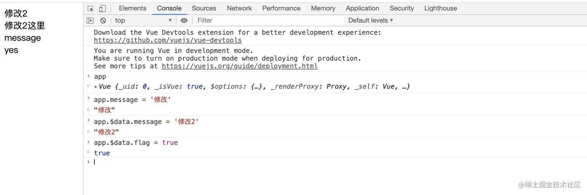The width and height of the screenshot is (587, 195).
Task: Open the Lighthouse tab
Action: pyautogui.click(x=441, y=8)
